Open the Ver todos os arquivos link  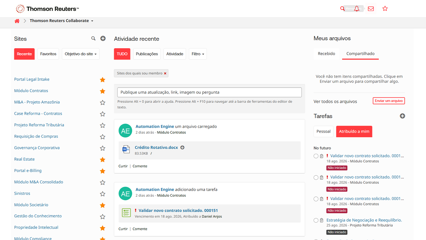pos(335,102)
